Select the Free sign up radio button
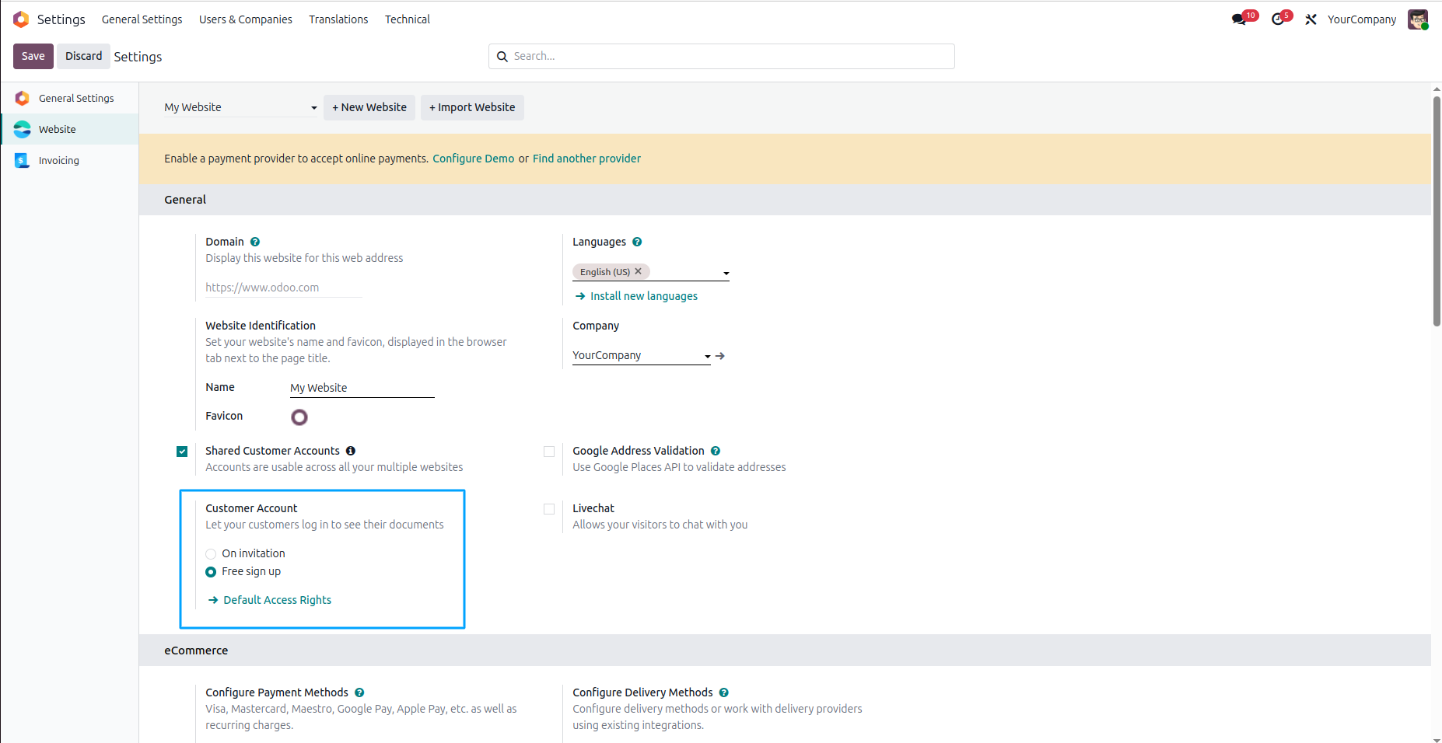The height and width of the screenshot is (743, 1442). [x=211, y=572]
